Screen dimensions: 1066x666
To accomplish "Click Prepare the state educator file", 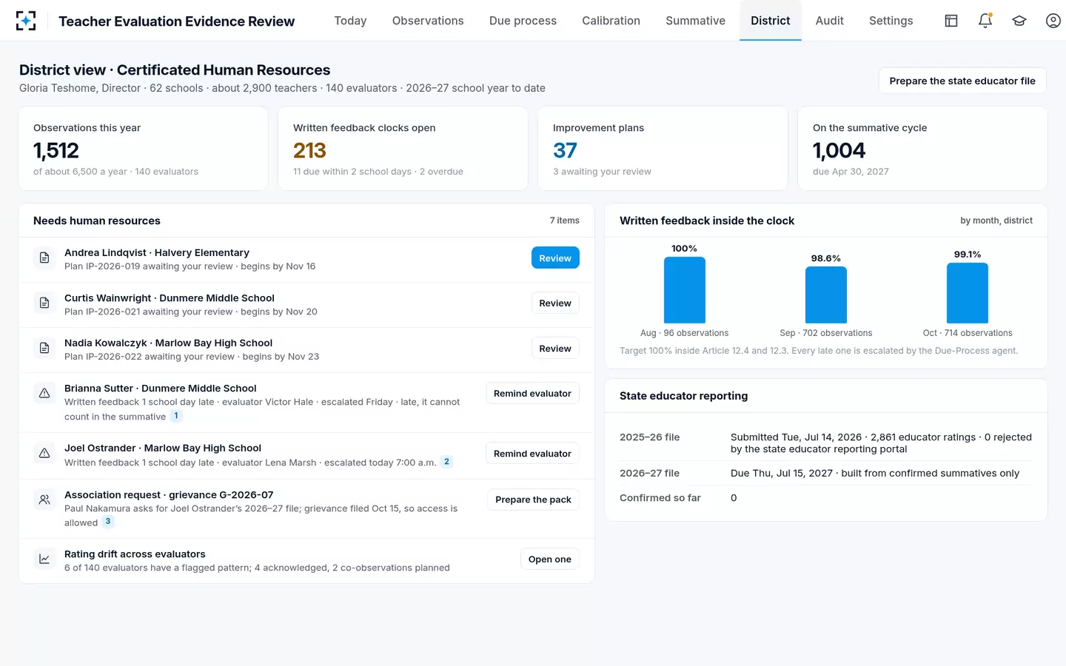I will tap(962, 81).
